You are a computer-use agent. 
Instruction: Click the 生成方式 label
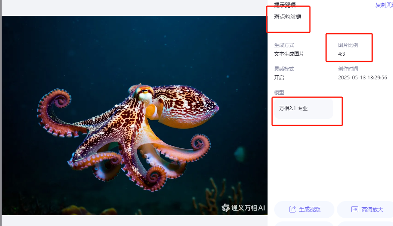[284, 45]
